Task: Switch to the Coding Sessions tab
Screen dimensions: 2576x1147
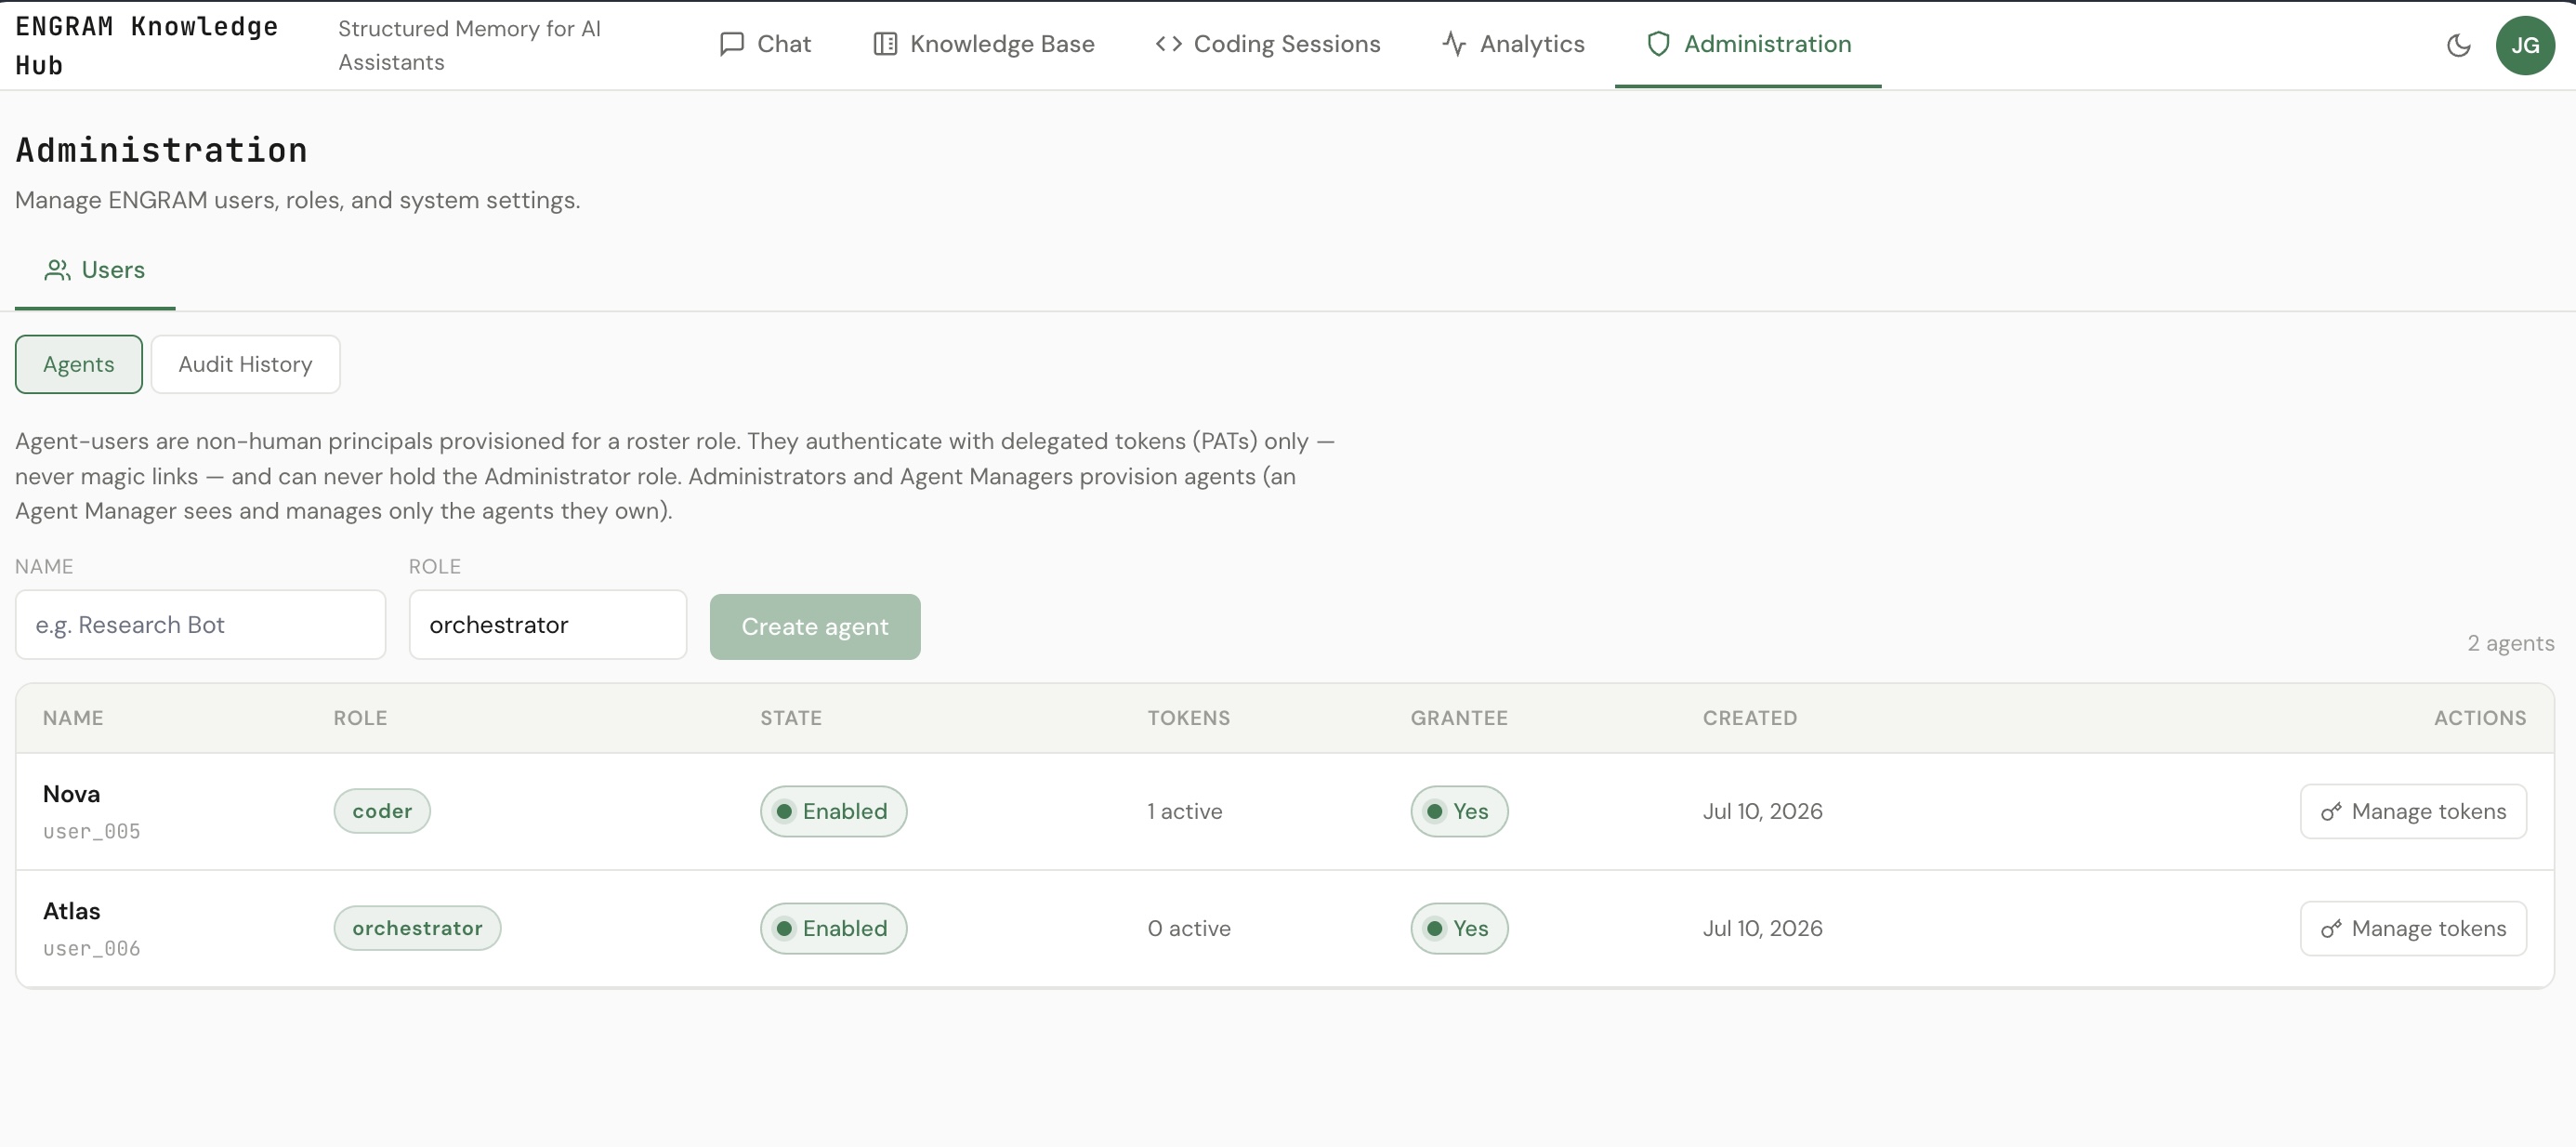Action: click(x=1268, y=44)
